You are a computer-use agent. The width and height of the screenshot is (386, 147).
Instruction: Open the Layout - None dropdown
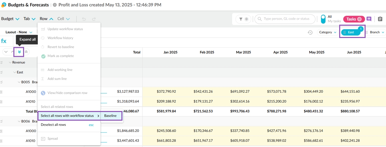point(19,32)
